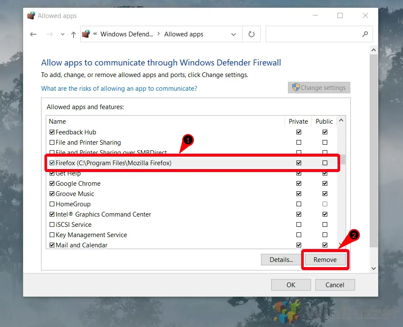The image size is (403, 327).
Task: Click the firewall icon in address bar
Action: coord(86,34)
